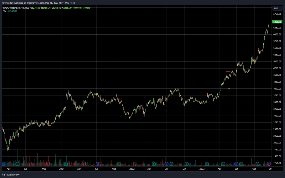The image size is (285, 178).
Task: Click the blue dividend marker near Jul 2021
Action: [98, 164]
